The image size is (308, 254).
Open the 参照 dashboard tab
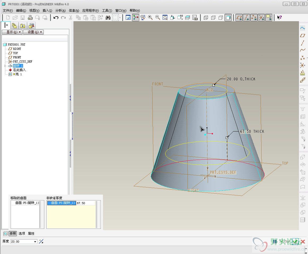13,233
